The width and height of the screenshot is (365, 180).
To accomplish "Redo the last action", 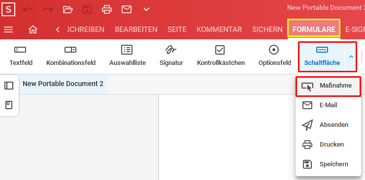I will (x=48, y=9).
